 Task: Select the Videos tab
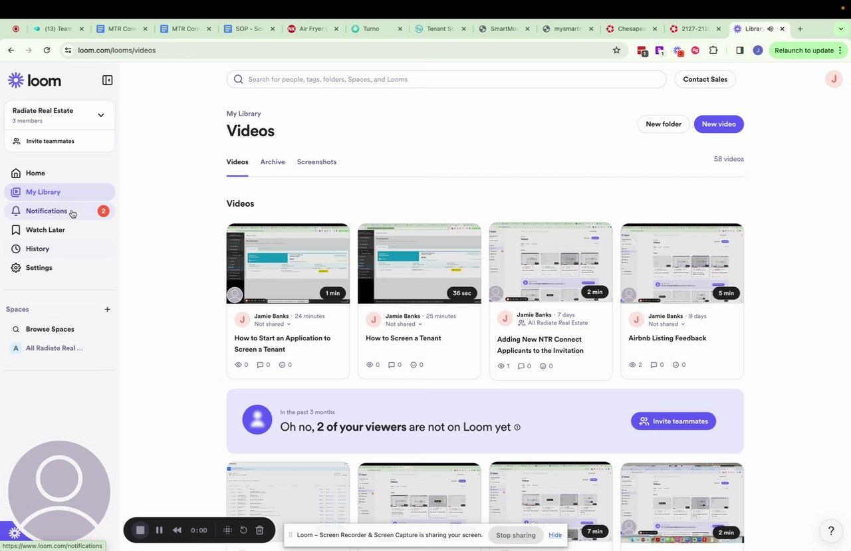pyautogui.click(x=237, y=162)
